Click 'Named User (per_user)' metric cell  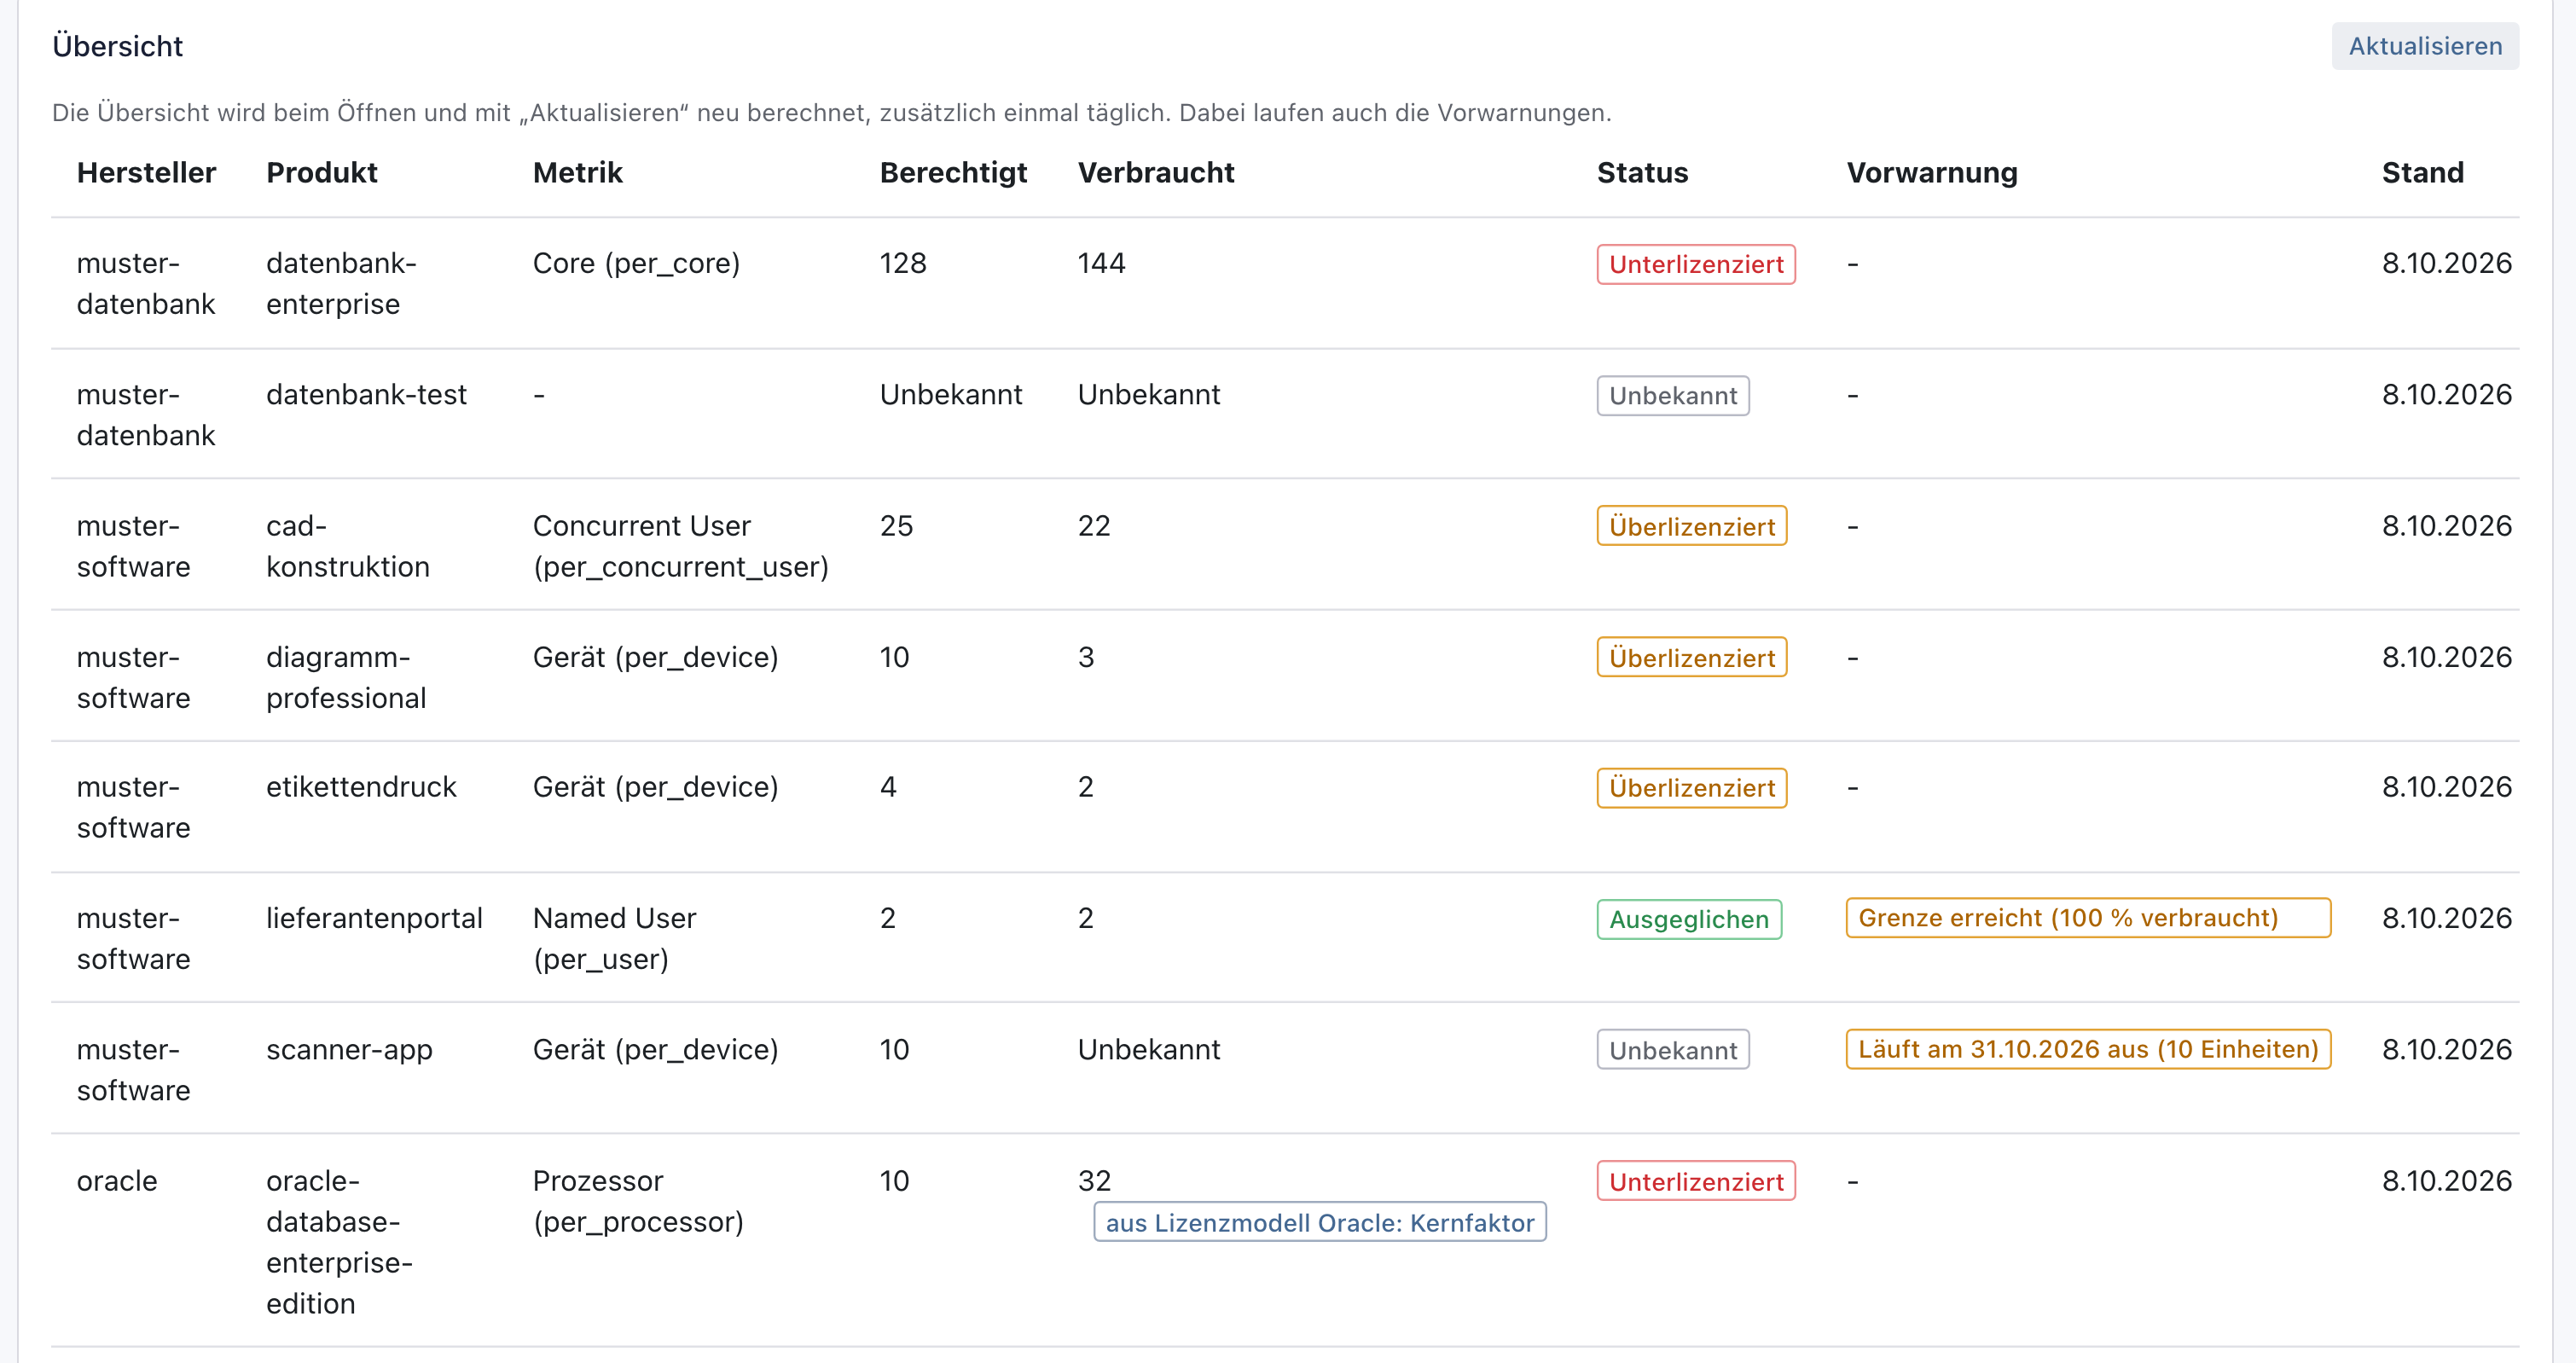[614, 938]
